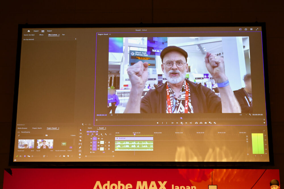Screen dimensions: 284x189
Task: Select the Razor tool in the toolbar
Action: click(80, 140)
